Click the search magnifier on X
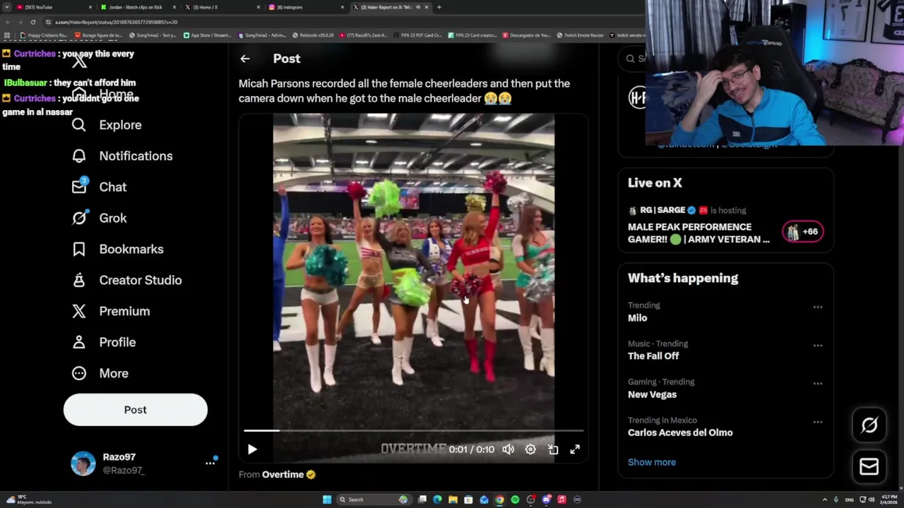The image size is (904, 508). 631,59
